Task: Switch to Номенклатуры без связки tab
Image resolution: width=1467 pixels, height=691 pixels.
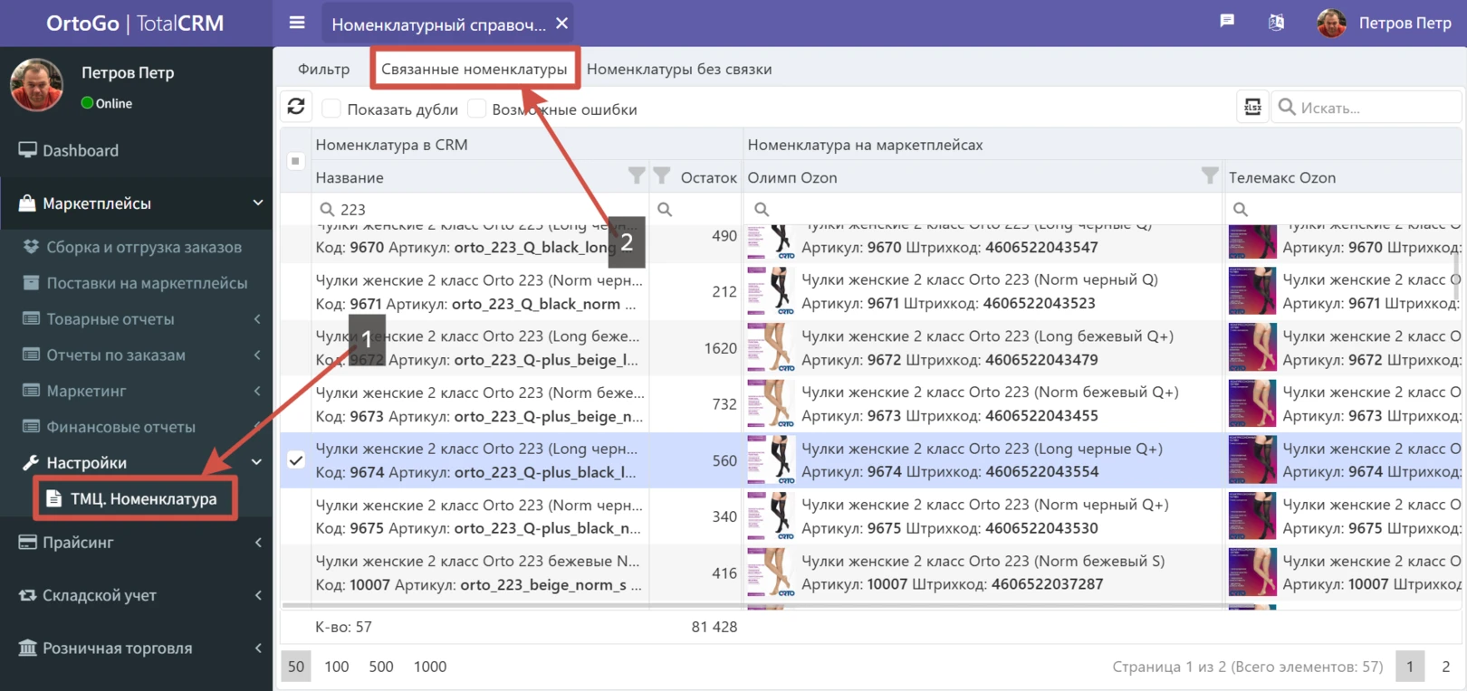Action: 679,69
